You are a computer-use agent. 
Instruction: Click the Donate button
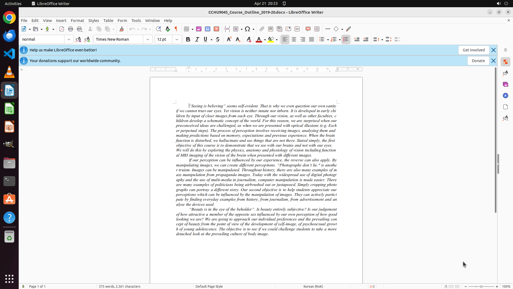tap(478, 61)
